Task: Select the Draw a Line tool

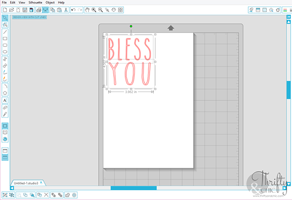Action: (x=5, y=32)
